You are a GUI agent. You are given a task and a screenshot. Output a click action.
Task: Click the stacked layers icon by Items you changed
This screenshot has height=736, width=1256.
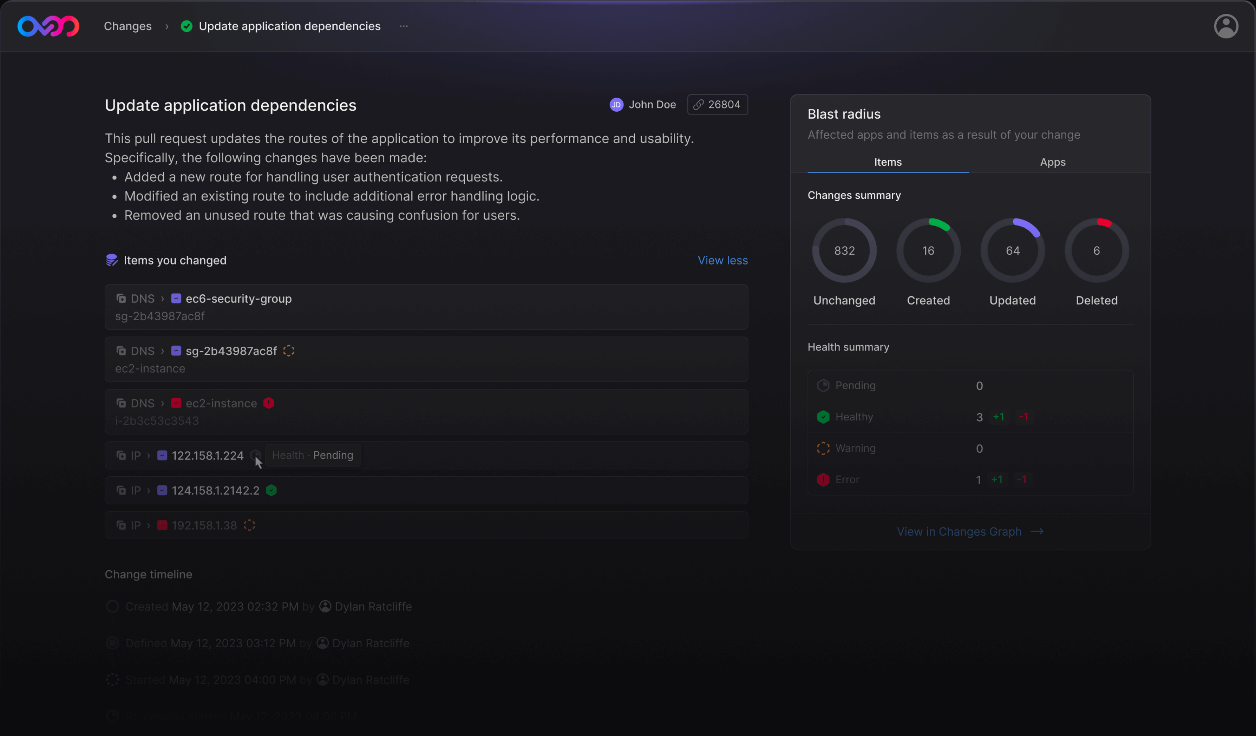pyautogui.click(x=112, y=260)
